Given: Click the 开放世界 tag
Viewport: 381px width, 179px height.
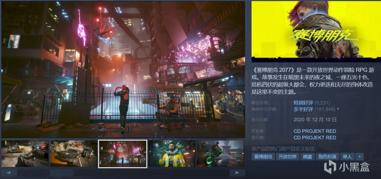Looking at the screenshot, I should coord(288,156).
